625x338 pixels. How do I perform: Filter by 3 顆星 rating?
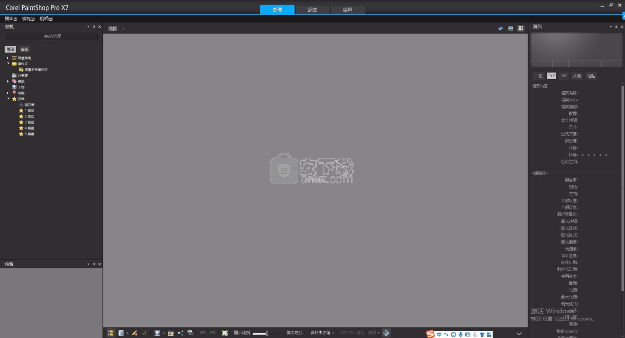29,123
